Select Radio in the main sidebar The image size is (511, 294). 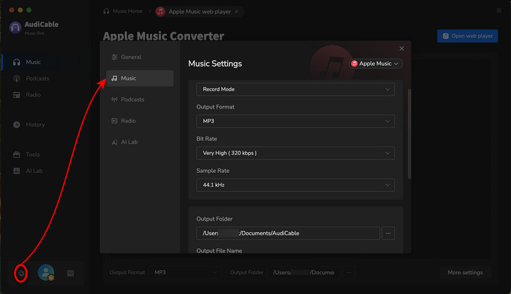(x=40, y=95)
